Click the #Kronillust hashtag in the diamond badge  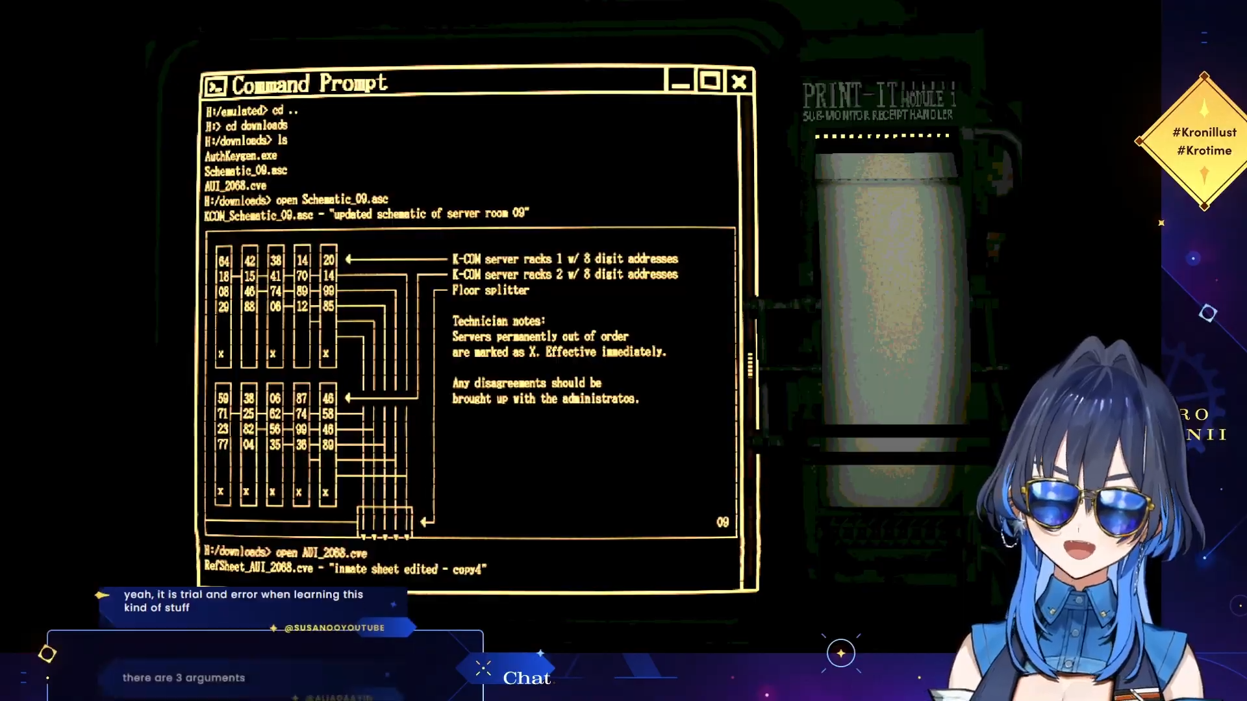[1204, 132]
